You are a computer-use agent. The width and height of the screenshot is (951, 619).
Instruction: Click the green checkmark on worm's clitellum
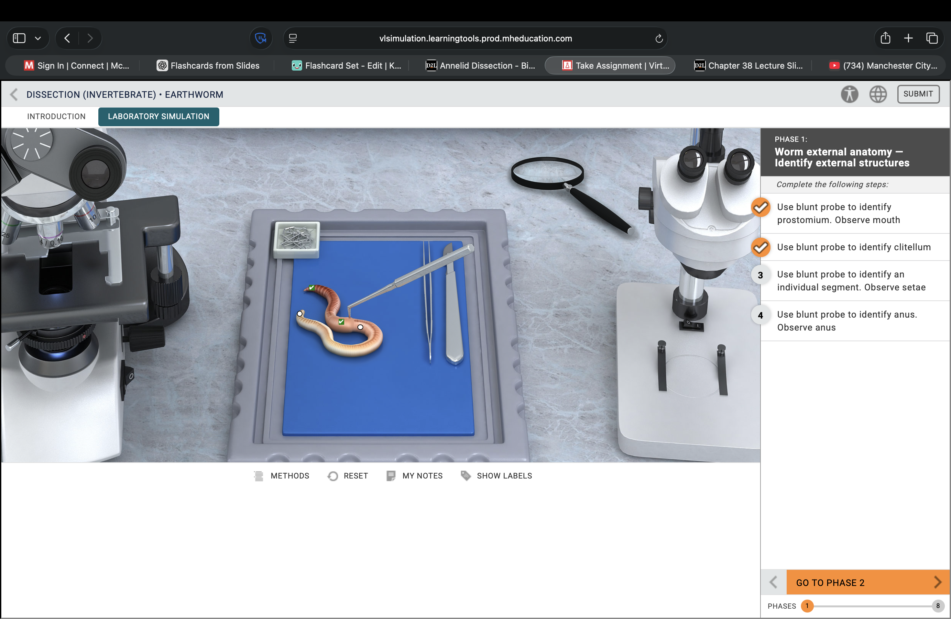[341, 321]
